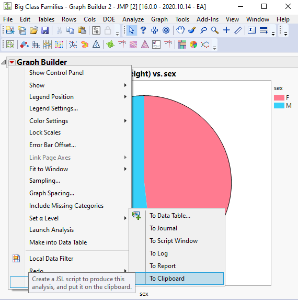The width and height of the screenshot is (298, 300).
Task: Click the blue M legend swatch
Action: point(279,106)
